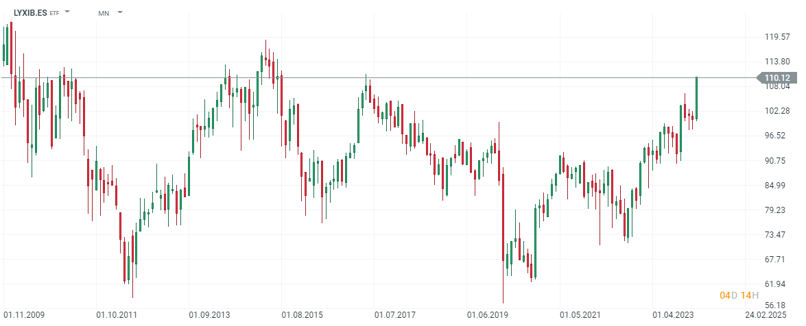Click the 119.57 price axis label
The height and width of the screenshot is (326, 806).
[777, 37]
